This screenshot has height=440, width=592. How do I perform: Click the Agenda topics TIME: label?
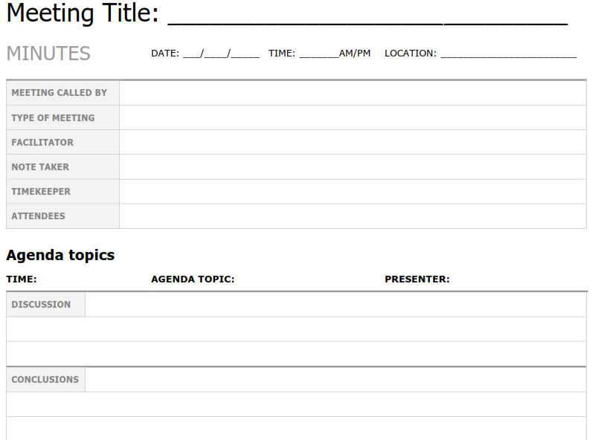(22, 279)
